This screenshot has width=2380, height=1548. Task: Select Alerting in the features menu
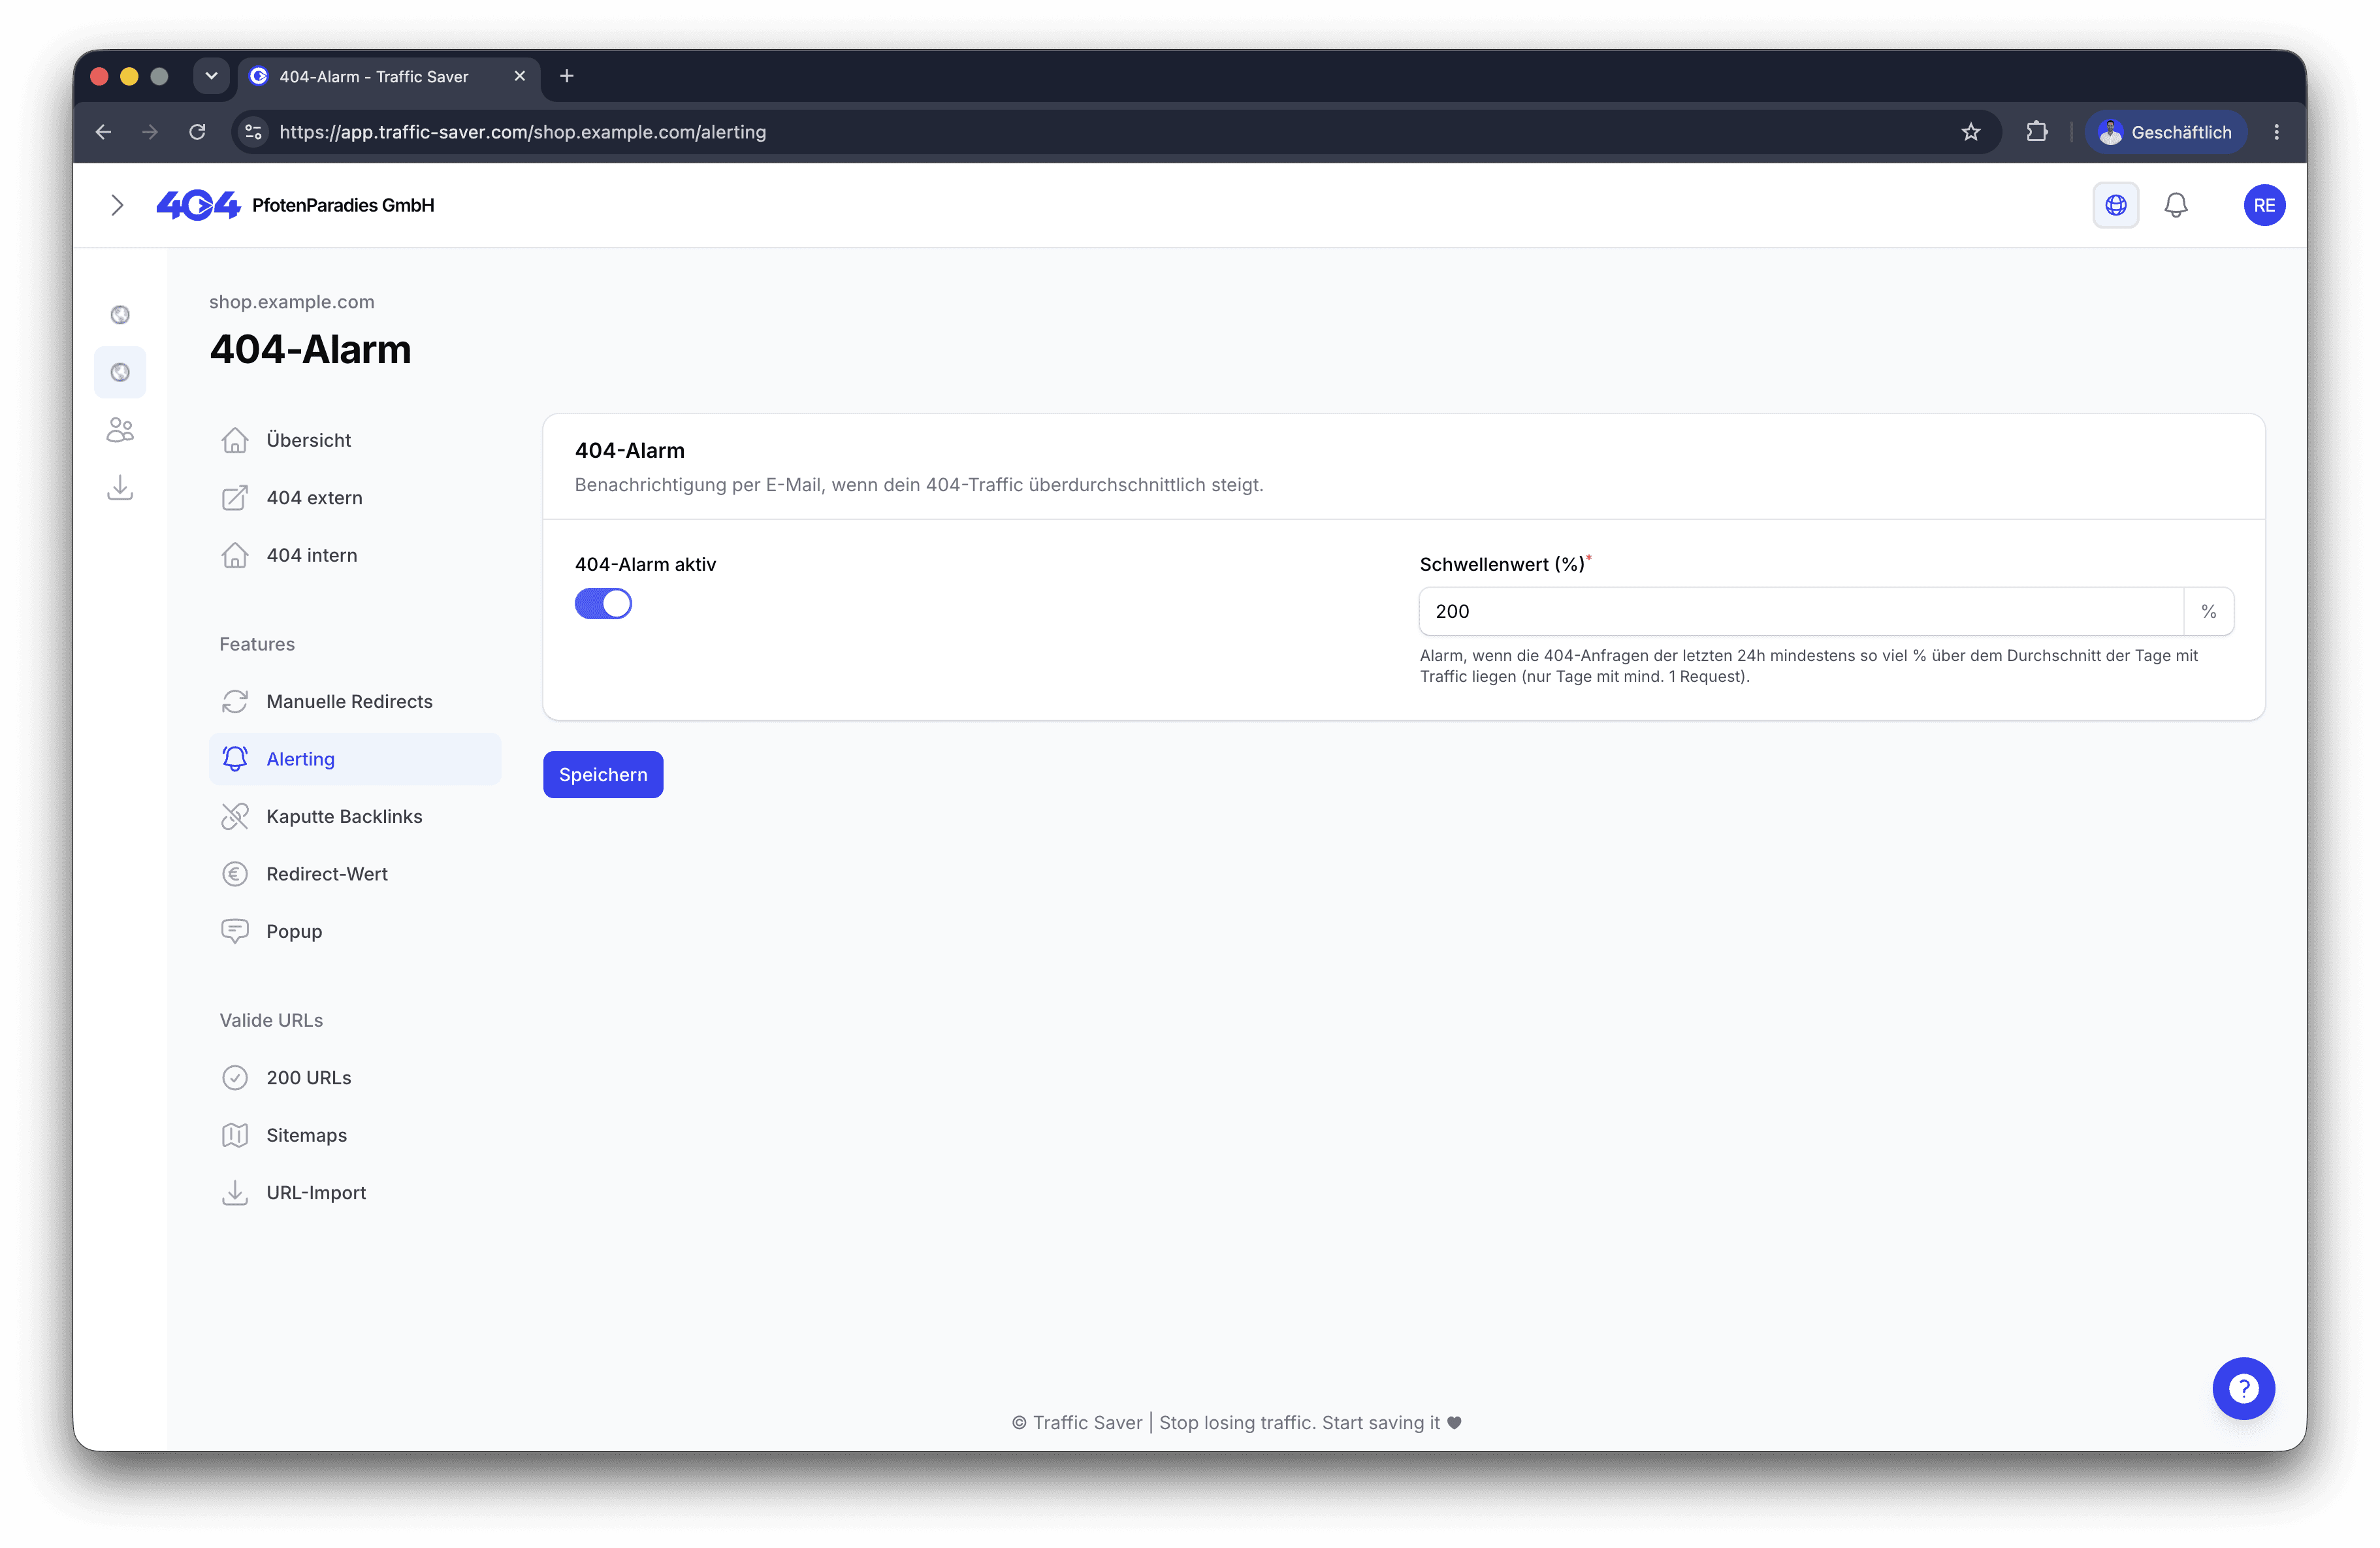pyautogui.click(x=354, y=759)
